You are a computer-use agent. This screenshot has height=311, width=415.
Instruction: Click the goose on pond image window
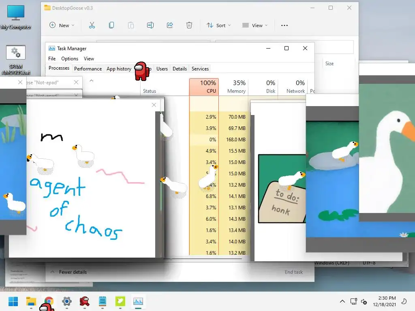pyautogui.click(x=332, y=179)
